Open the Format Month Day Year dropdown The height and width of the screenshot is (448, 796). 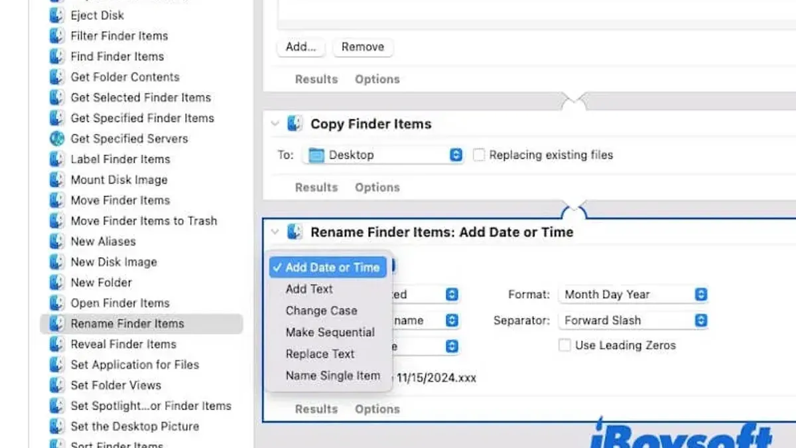(633, 295)
